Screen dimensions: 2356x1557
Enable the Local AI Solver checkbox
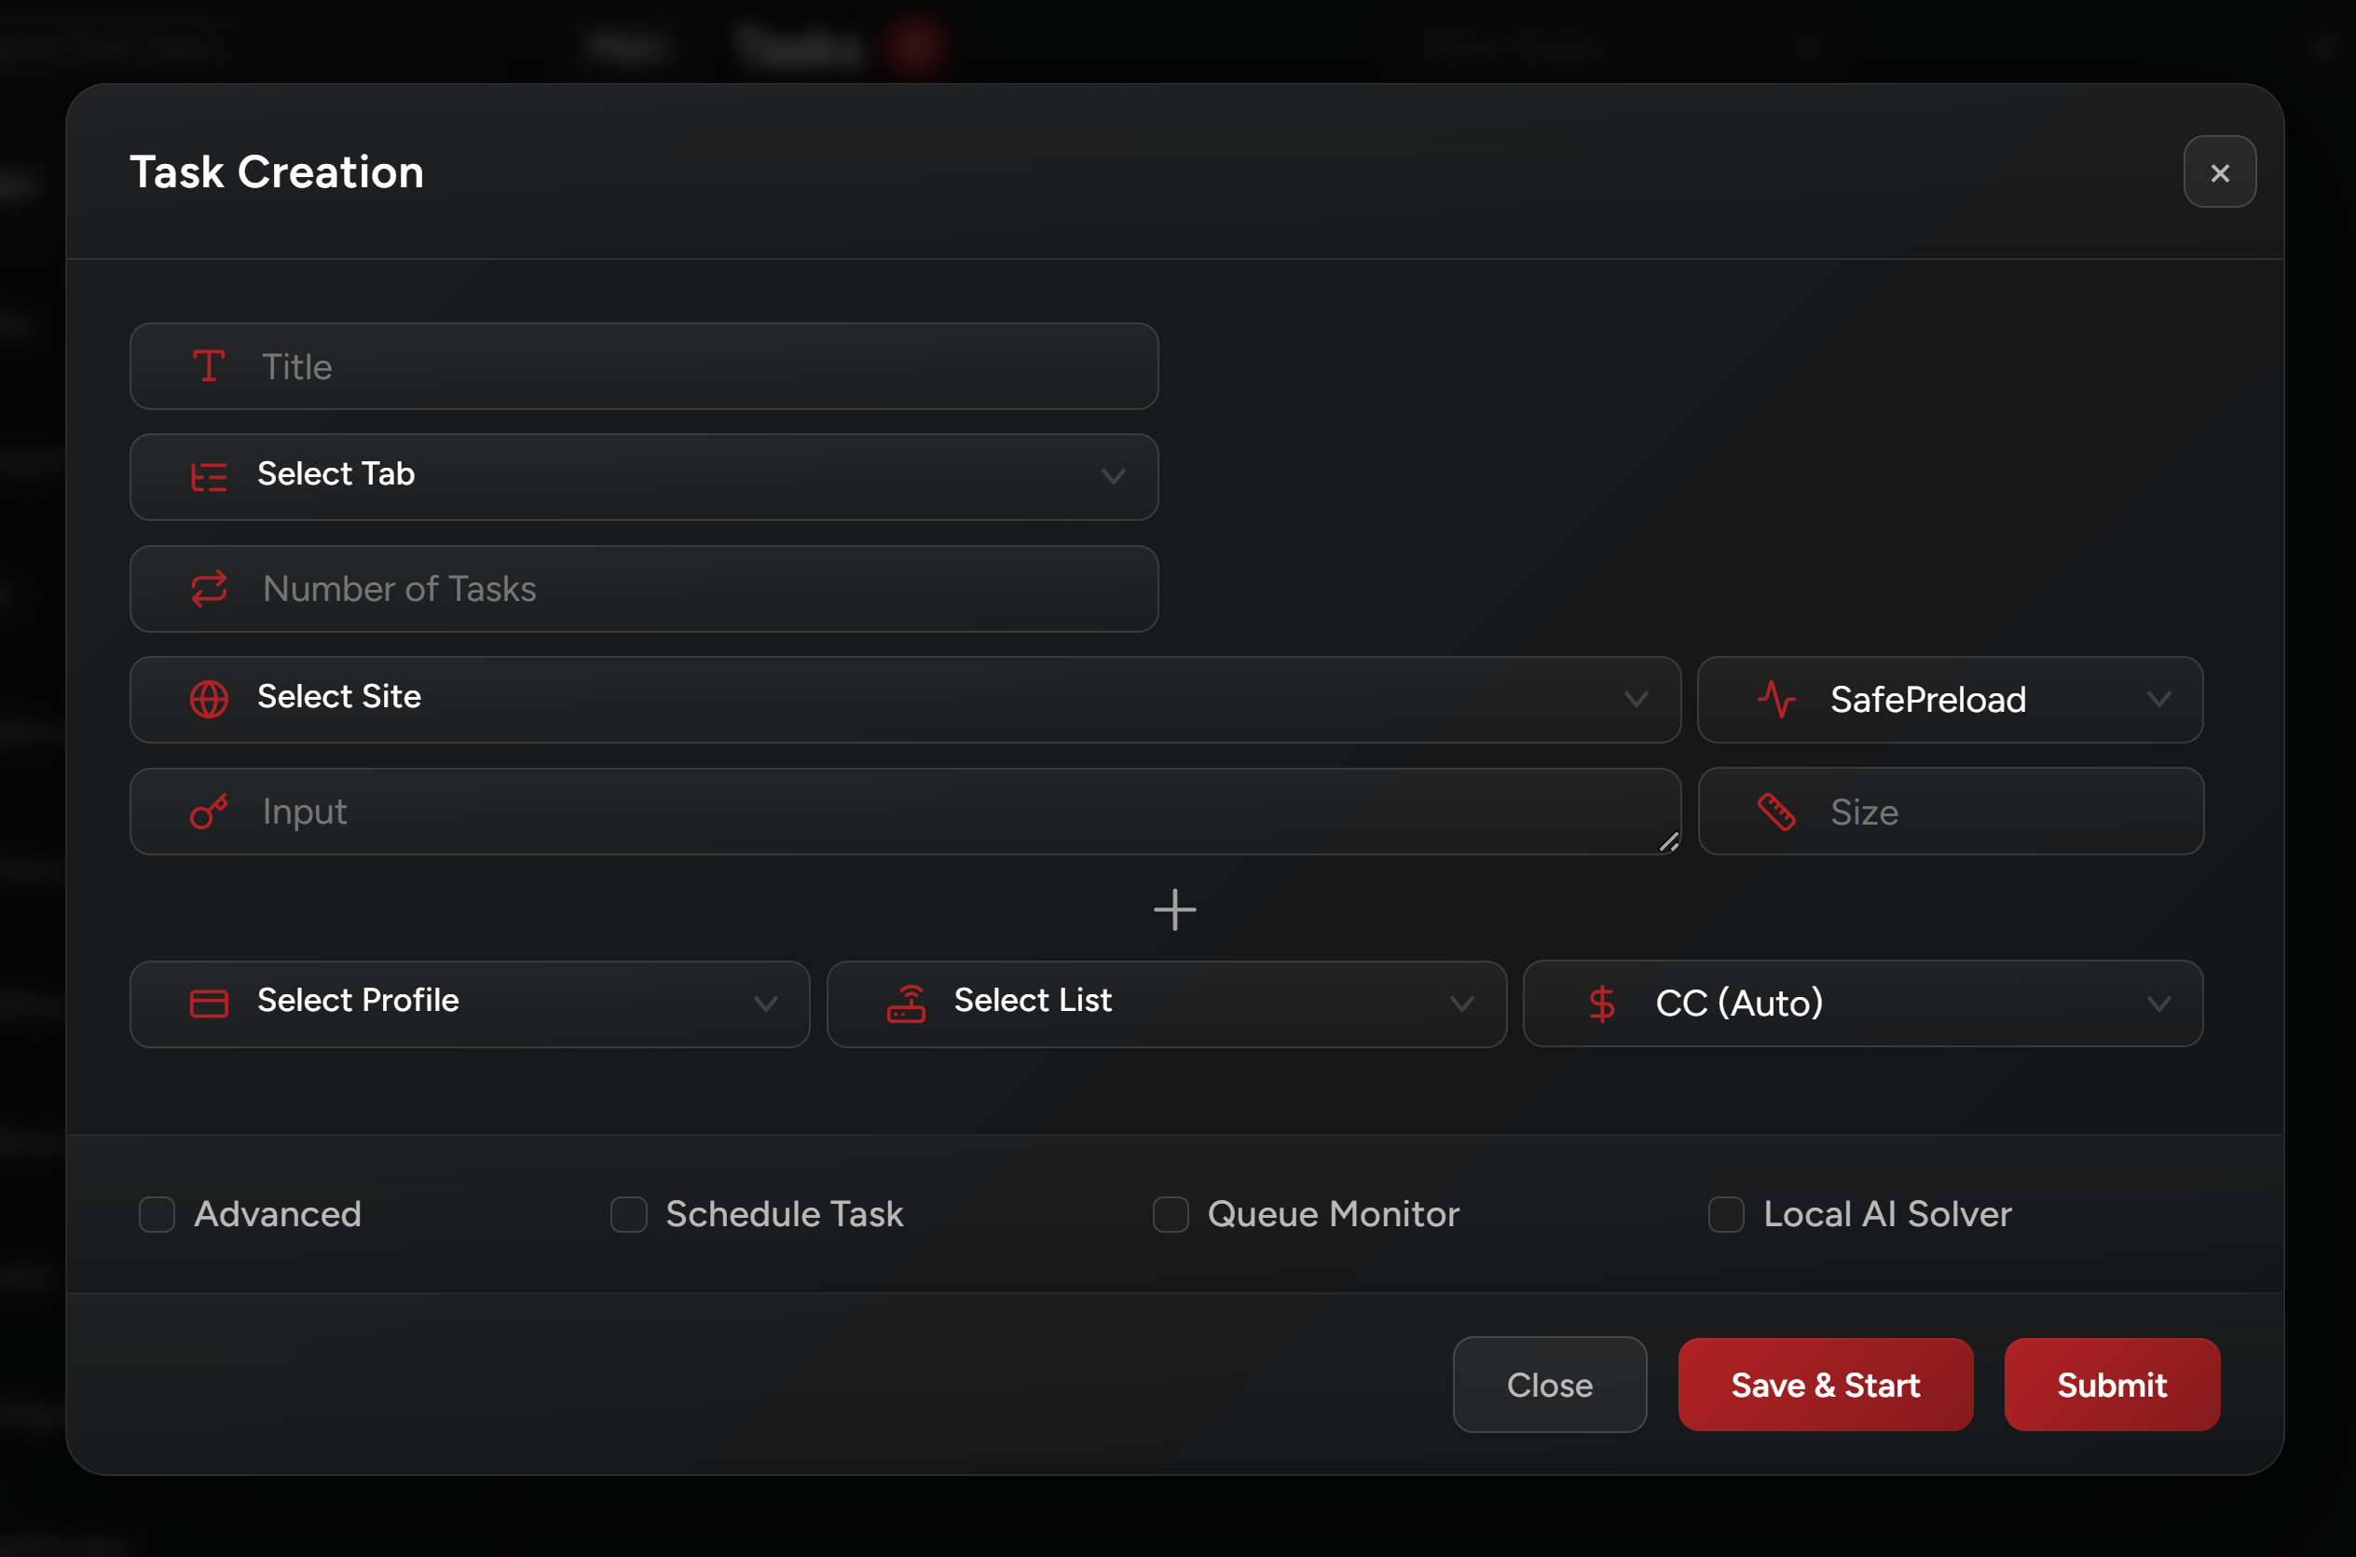1725,1214
